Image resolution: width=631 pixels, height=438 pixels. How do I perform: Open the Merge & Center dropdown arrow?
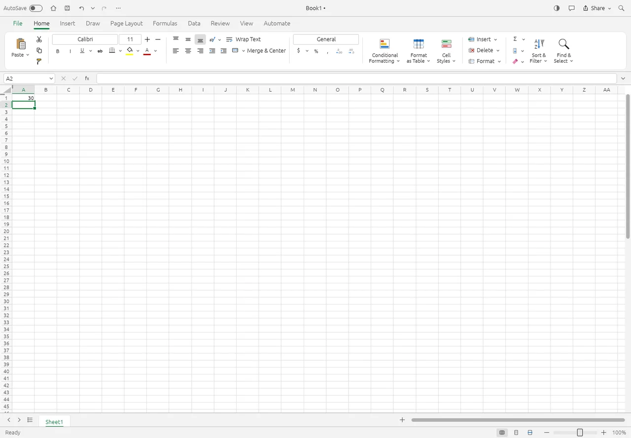244,51
